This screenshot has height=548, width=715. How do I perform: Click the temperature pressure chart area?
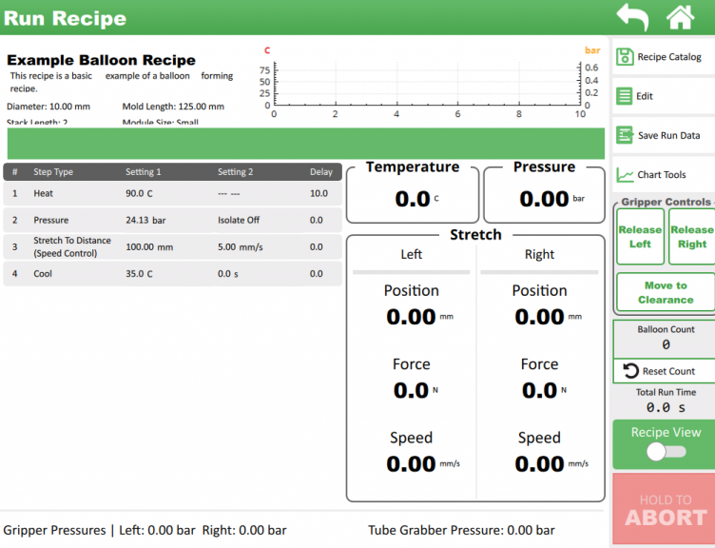point(426,84)
